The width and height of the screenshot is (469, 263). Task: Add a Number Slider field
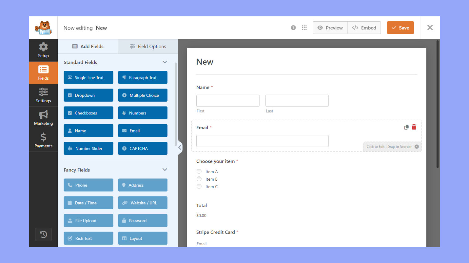[x=89, y=148]
